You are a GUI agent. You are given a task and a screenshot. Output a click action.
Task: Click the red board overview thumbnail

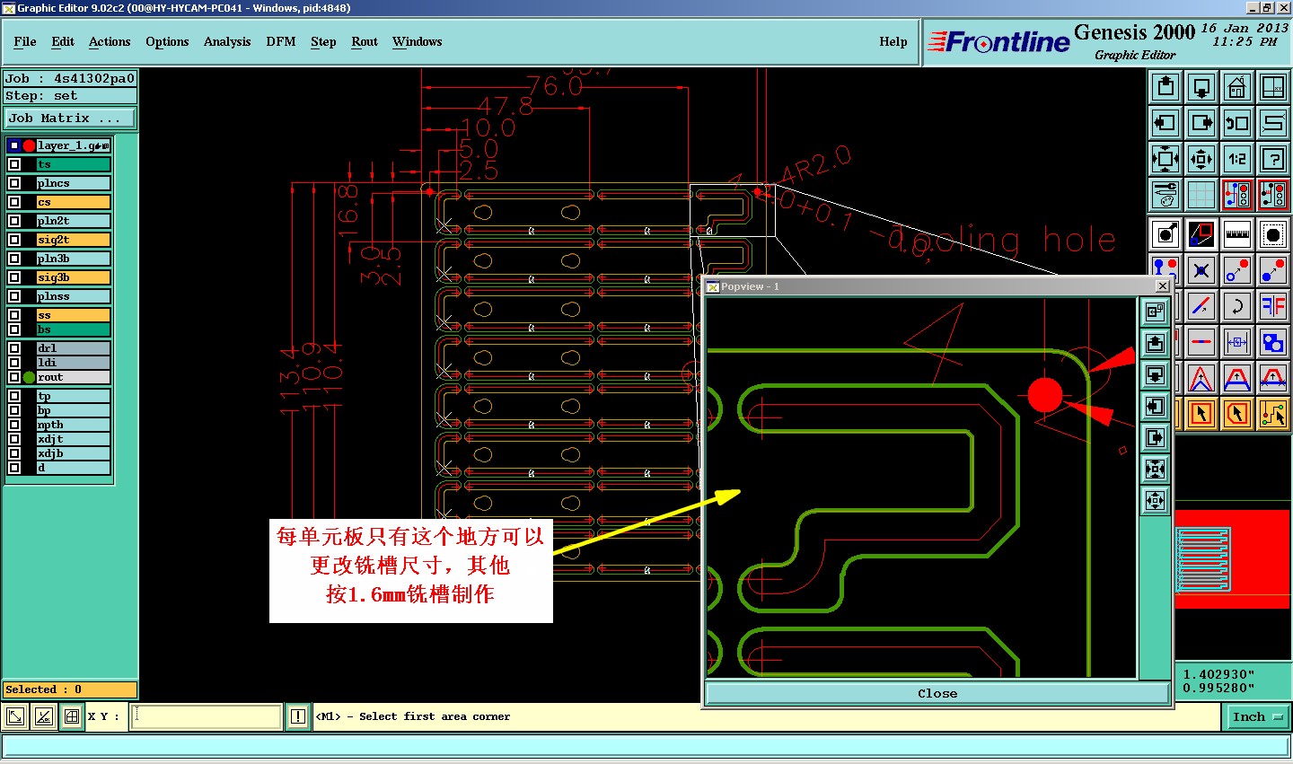click(x=1232, y=560)
